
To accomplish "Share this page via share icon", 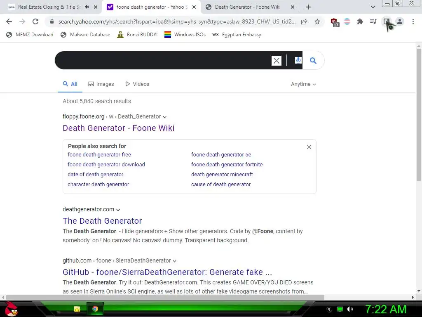I will coord(304,21).
